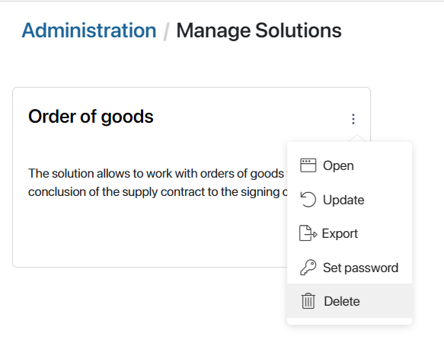Click the Update circular arrow icon
This screenshot has height=340, width=444.
[308, 200]
